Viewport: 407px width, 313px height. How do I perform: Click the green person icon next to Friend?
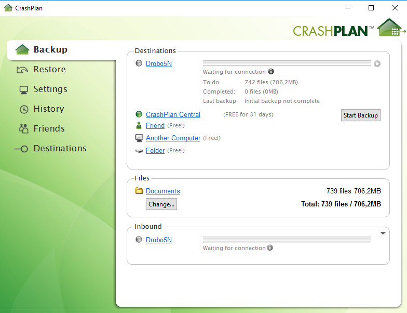click(x=139, y=125)
